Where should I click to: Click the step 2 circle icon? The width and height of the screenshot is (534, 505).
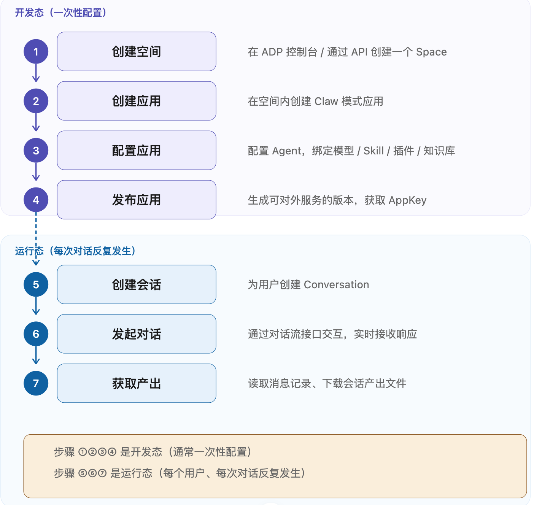[36, 101]
